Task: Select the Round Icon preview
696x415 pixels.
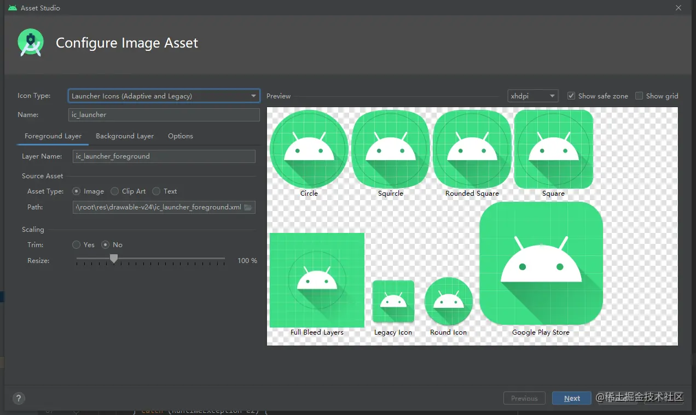Action: click(x=449, y=301)
